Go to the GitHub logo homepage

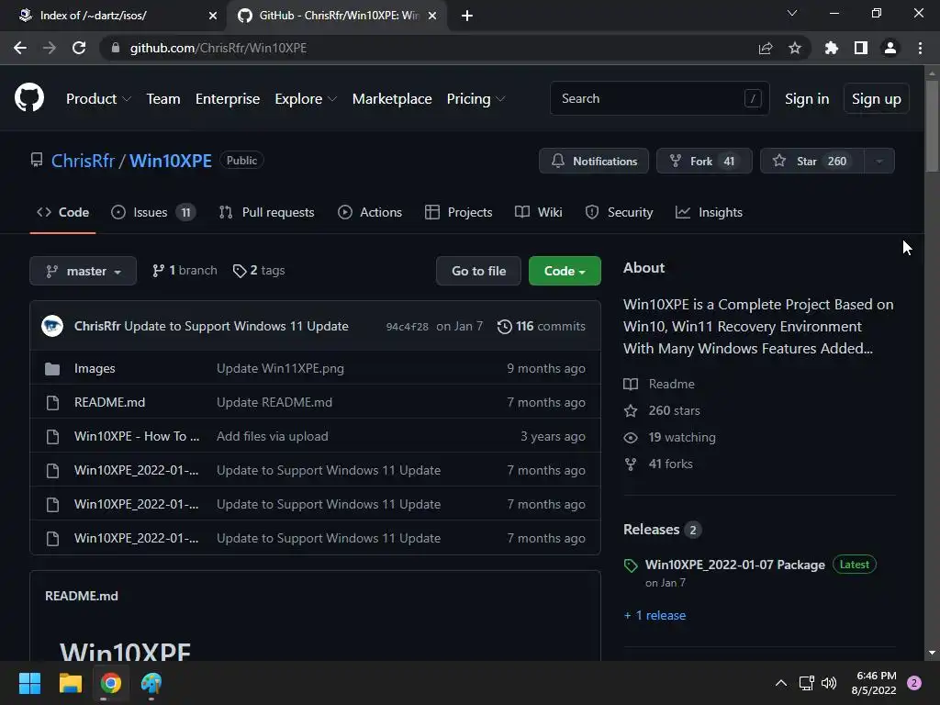tap(28, 98)
